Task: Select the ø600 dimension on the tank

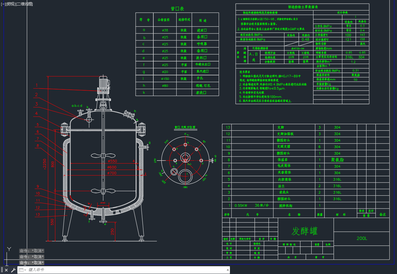Action: [112, 167]
